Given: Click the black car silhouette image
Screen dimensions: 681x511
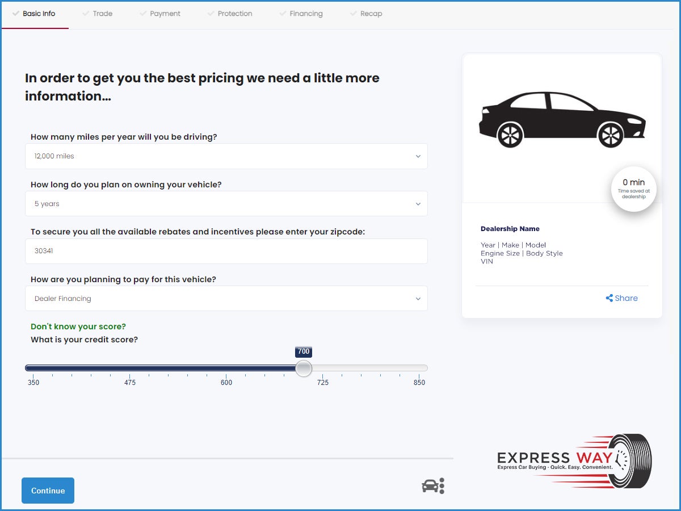Looking at the screenshot, I should coord(562,119).
